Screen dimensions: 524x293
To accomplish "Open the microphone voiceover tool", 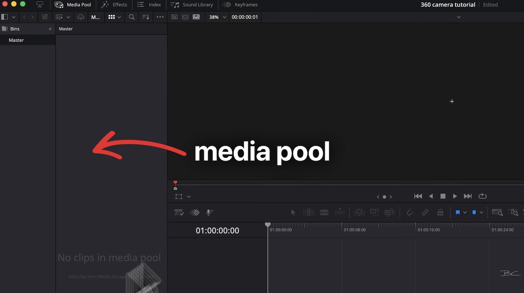I will point(209,213).
